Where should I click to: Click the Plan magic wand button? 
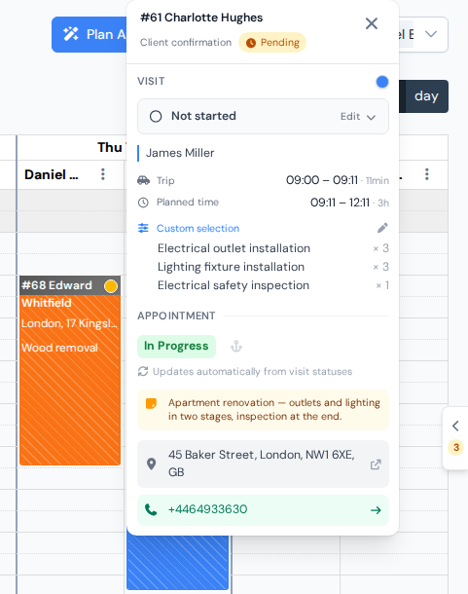point(90,34)
